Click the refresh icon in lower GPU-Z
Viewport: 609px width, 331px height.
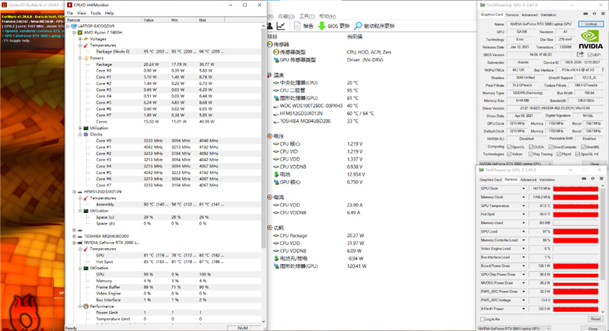pos(593,179)
